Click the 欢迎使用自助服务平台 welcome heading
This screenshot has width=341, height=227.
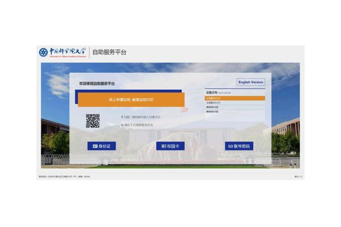97,83
